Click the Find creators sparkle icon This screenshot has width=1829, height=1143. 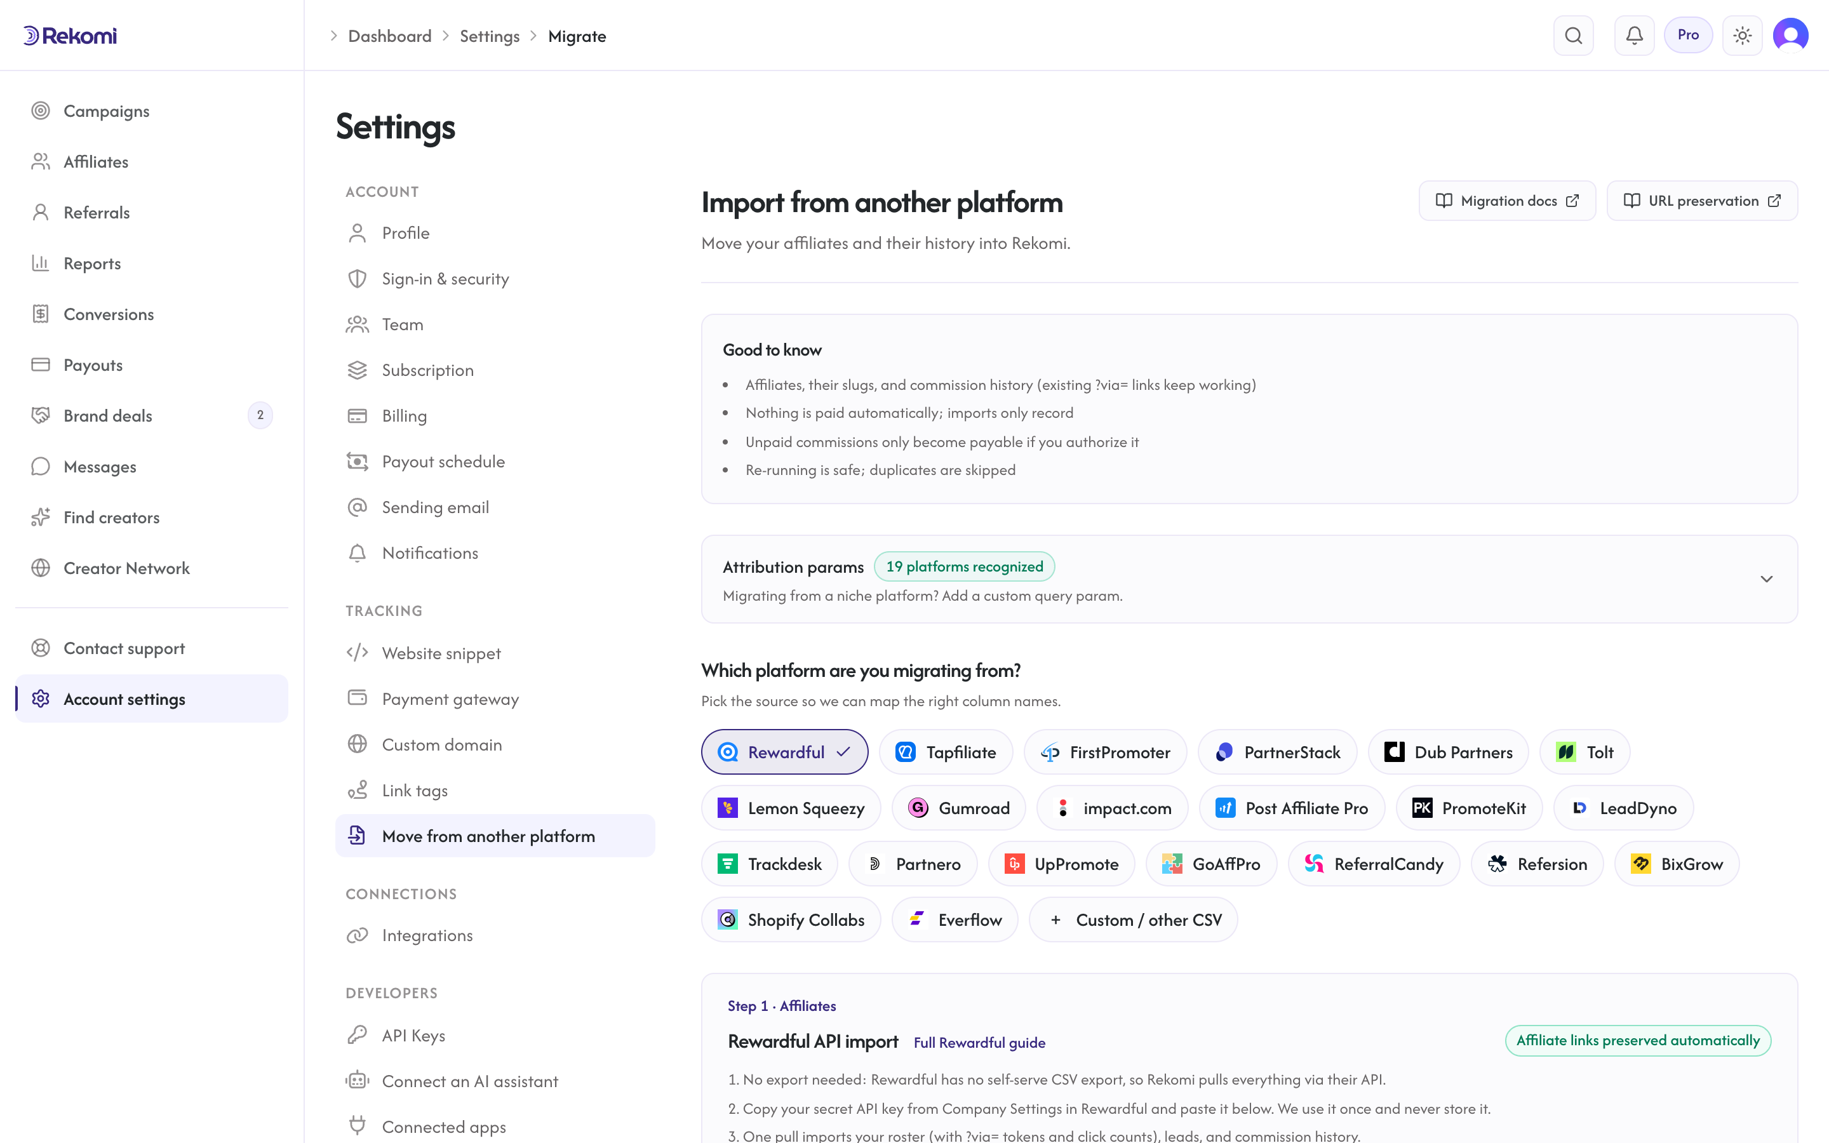click(41, 517)
